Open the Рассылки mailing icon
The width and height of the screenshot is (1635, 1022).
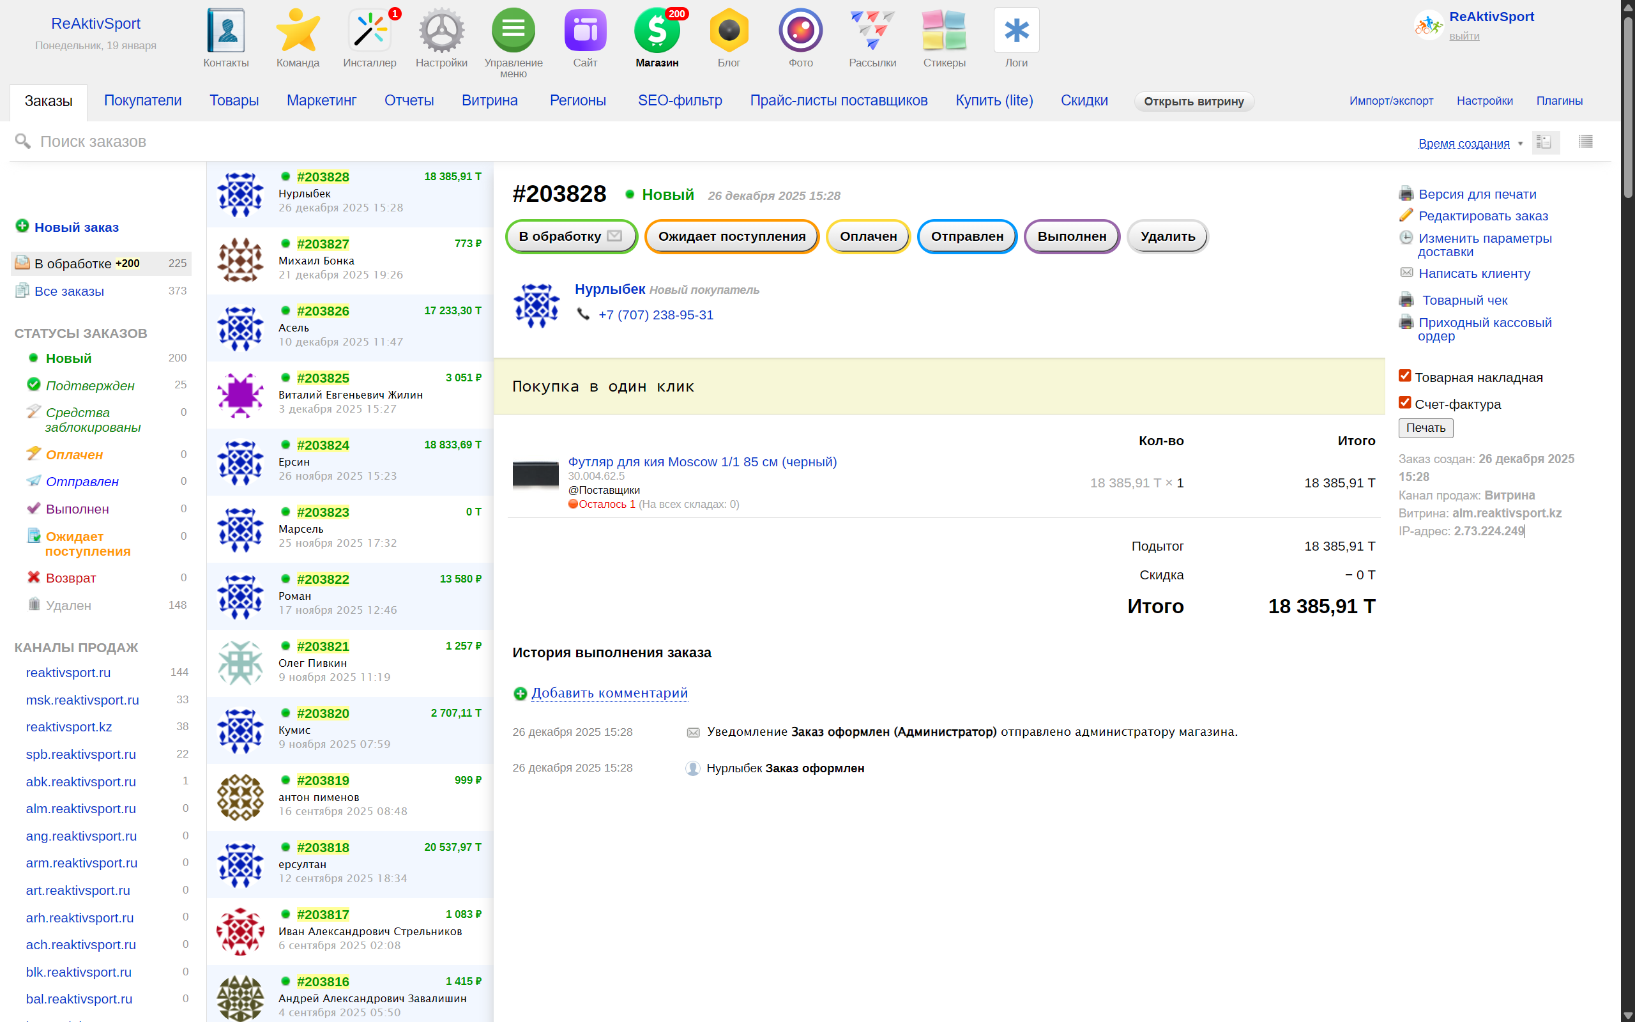click(x=872, y=31)
